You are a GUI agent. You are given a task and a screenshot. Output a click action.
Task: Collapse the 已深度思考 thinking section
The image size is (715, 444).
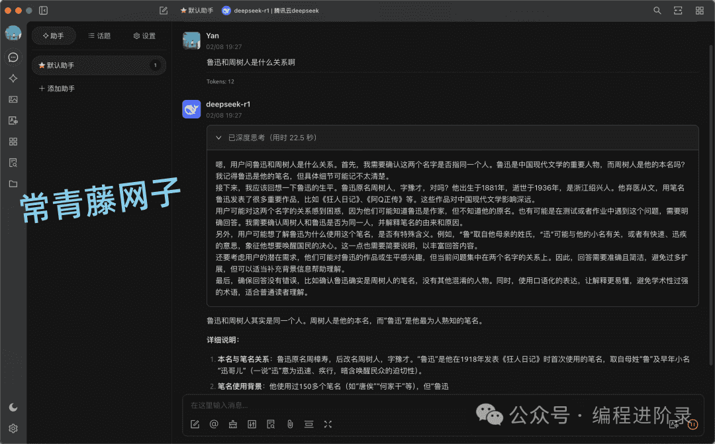[x=218, y=138]
